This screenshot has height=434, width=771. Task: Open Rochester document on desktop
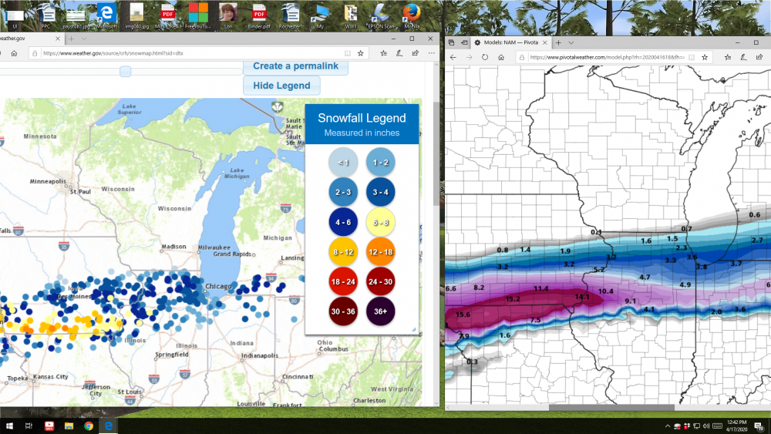[x=290, y=16]
